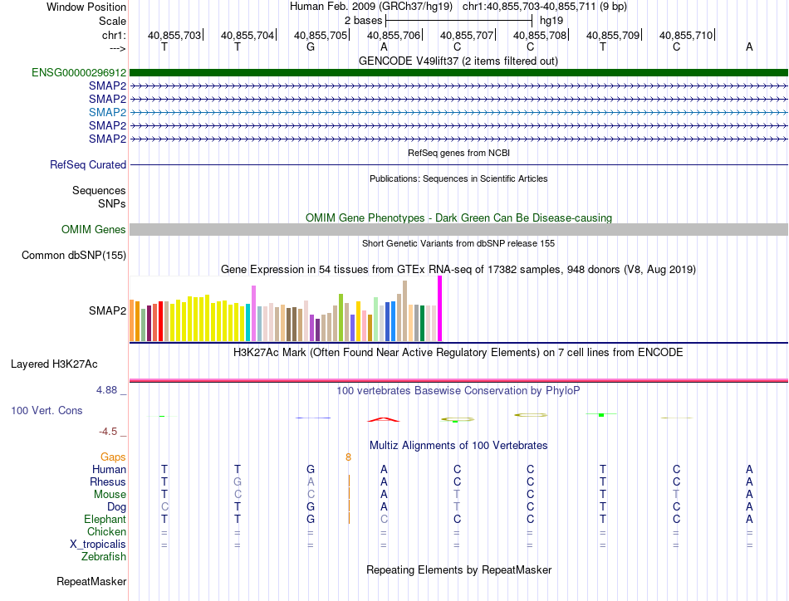Click the RefSeq Curated track label
The height and width of the screenshot is (601, 789).
[x=88, y=164]
